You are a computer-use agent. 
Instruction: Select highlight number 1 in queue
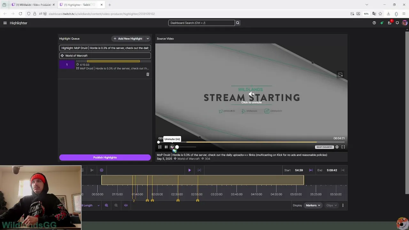[67, 65]
